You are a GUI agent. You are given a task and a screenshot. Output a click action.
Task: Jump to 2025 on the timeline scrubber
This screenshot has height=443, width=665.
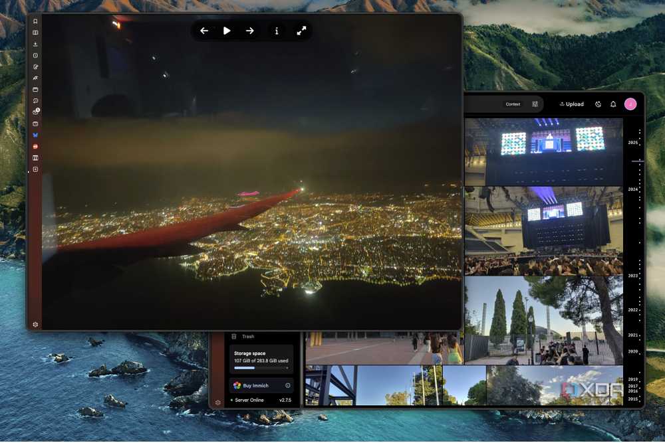tap(633, 143)
